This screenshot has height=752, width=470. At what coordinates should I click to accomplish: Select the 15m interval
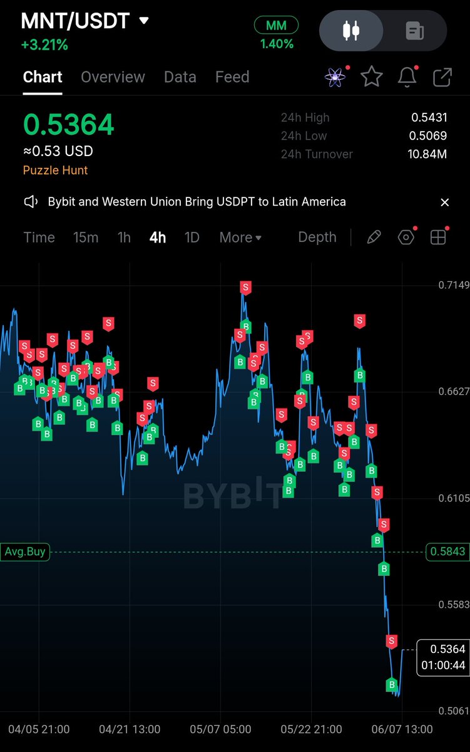[x=86, y=238]
